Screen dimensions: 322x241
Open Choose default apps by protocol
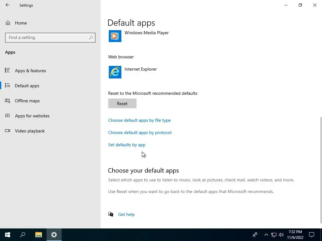(x=140, y=133)
